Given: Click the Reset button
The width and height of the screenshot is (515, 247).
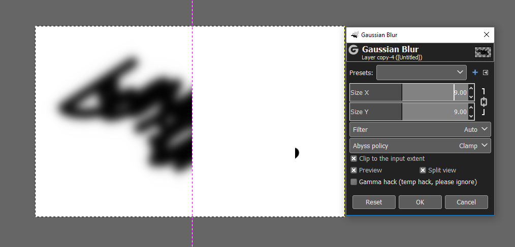Looking at the screenshot, I should tap(374, 202).
